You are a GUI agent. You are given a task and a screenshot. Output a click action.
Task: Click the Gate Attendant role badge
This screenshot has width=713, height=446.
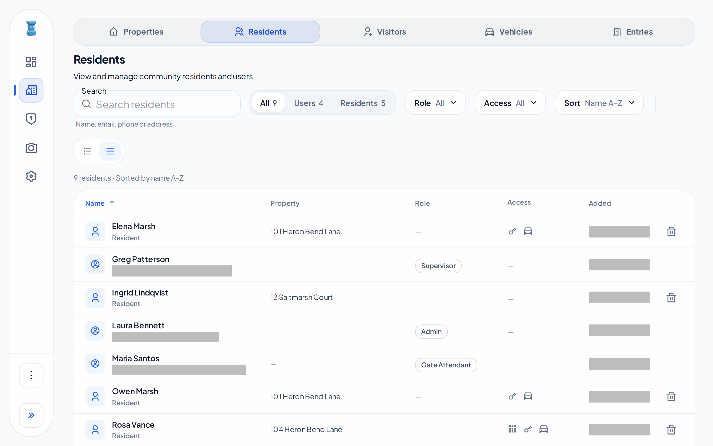[446, 365]
